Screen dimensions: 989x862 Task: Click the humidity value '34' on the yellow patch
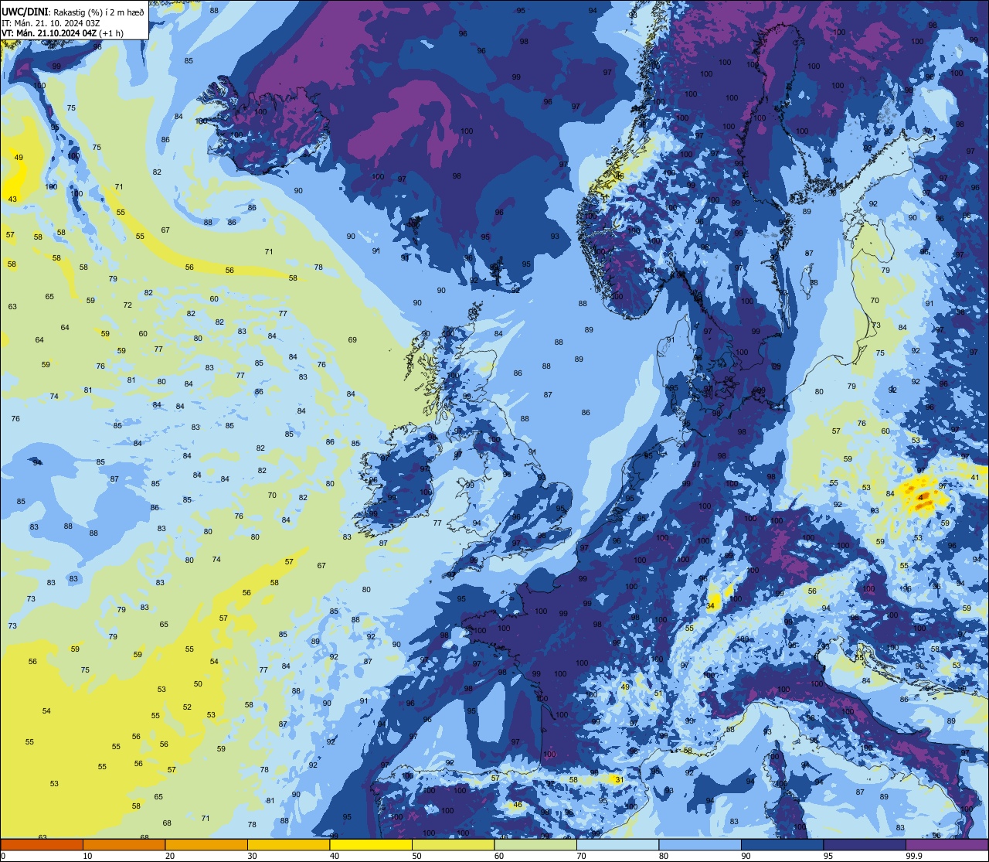pos(710,606)
